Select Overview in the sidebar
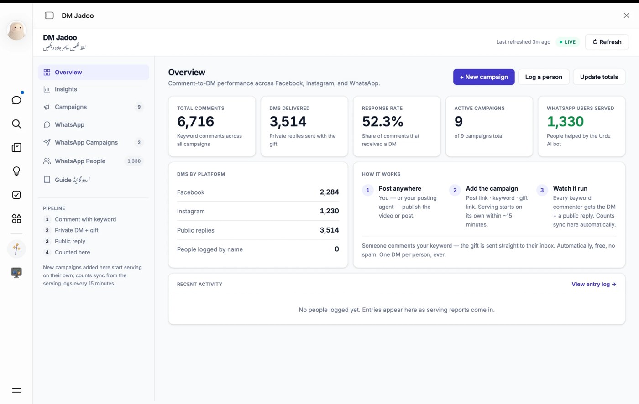The image size is (639, 404). point(94,72)
